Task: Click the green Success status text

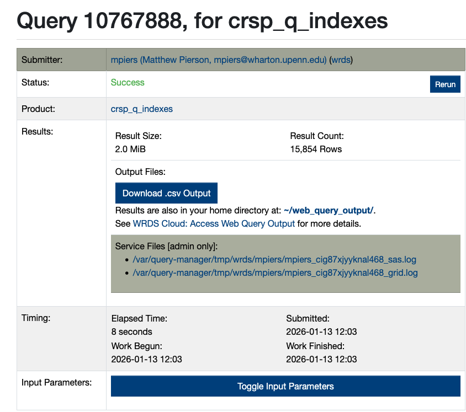Action: (x=128, y=82)
